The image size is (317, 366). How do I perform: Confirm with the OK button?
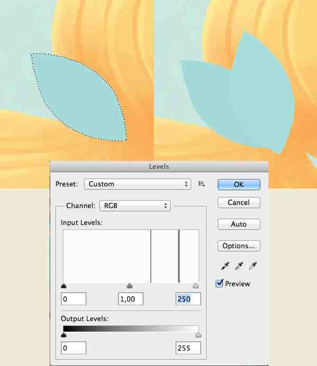pyautogui.click(x=239, y=185)
